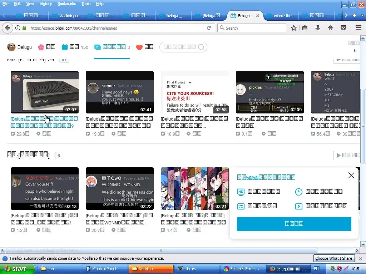Click title link containing WDNMD text
Image resolution: width=366 pixels, height=274 pixels.
119,219
